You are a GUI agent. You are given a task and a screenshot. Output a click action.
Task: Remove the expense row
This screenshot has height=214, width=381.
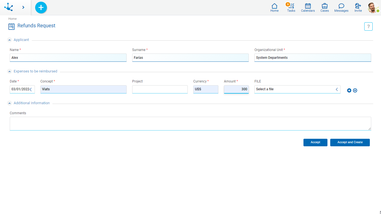click(355, 90)
